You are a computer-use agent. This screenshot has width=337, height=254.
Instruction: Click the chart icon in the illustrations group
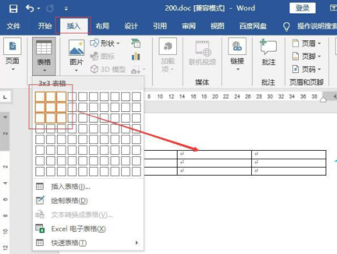136,56
